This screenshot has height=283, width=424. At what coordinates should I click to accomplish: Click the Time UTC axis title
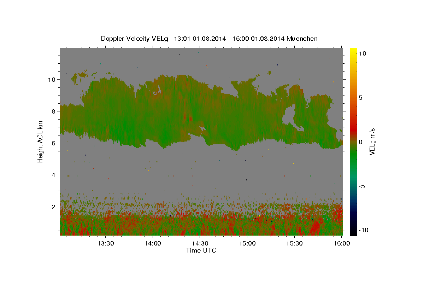click(201, 250)
